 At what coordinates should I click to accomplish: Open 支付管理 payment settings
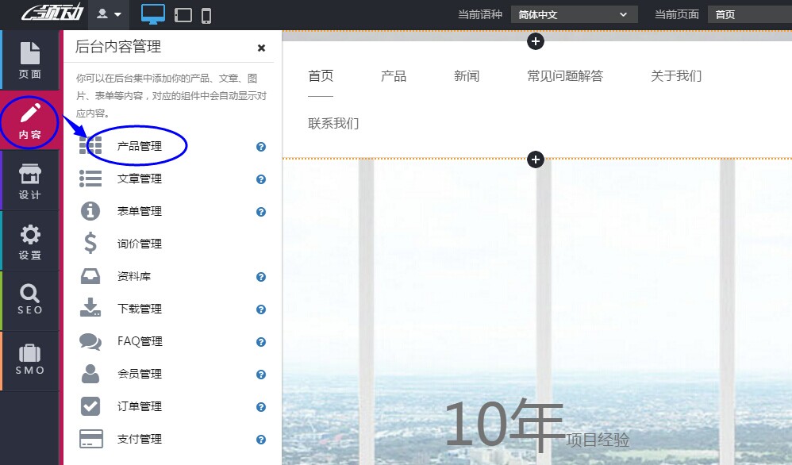(140, 439)
